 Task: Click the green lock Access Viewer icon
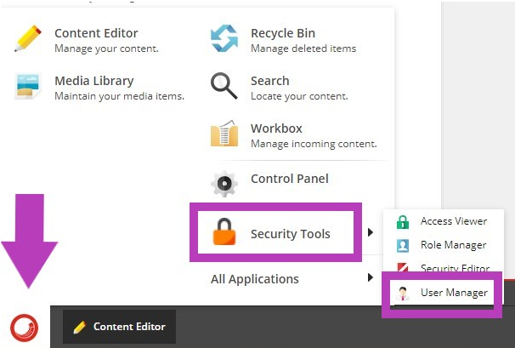(x=403, y=222)
